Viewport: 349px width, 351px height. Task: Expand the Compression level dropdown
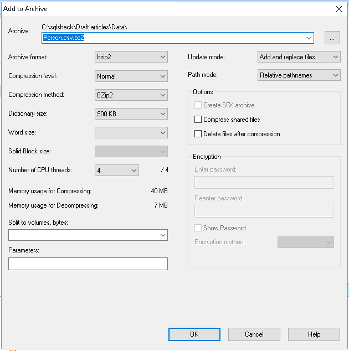[131, 76]
